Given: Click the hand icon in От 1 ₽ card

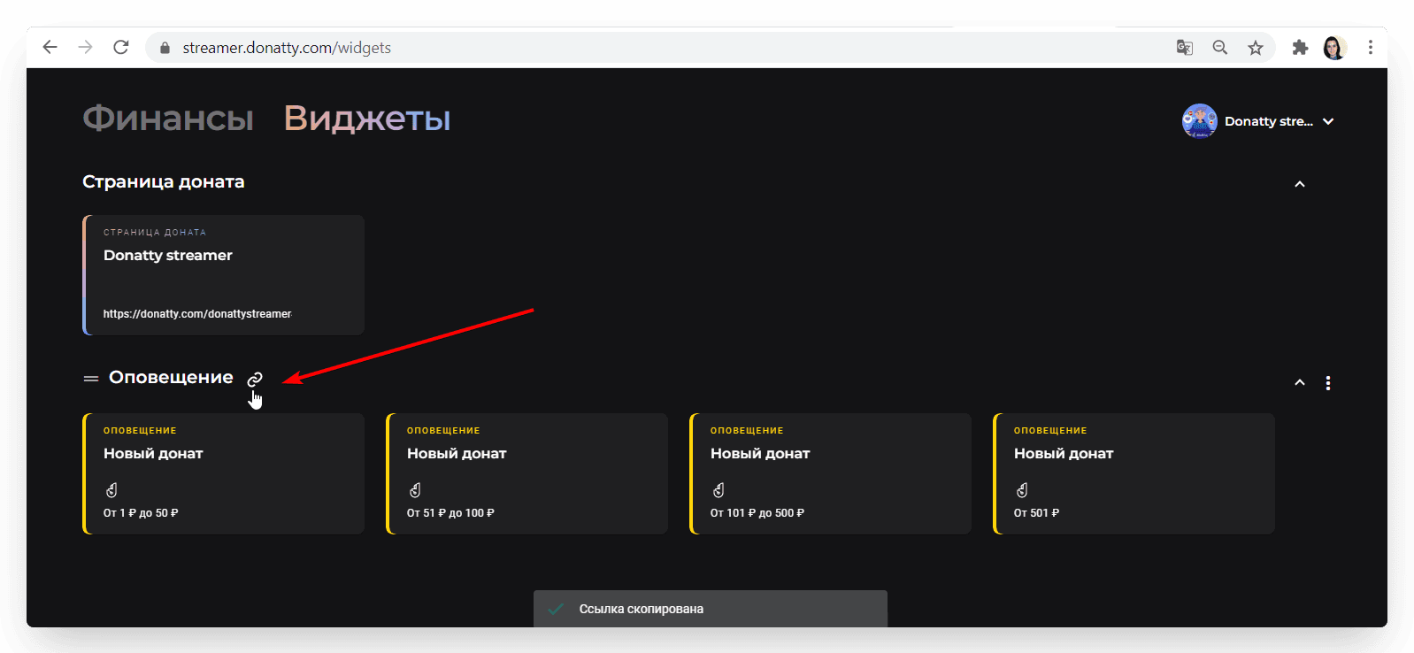Looking at the screenshot, I should (x=111, y=490).
